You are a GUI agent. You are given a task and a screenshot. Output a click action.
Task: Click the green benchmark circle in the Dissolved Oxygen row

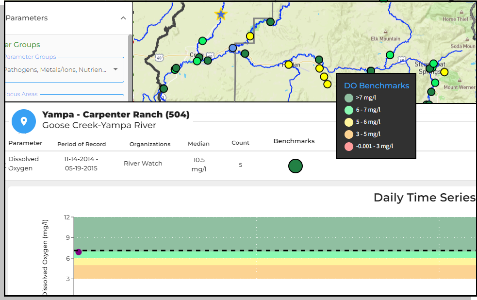[296, 166]
